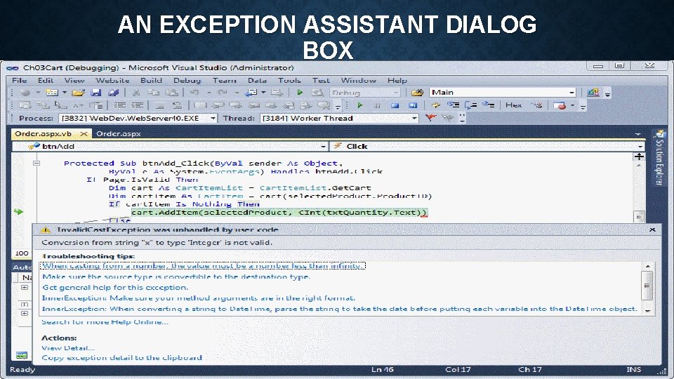Click the Find in Files icon beside Main
674x379 pixels.
point(417,93)
